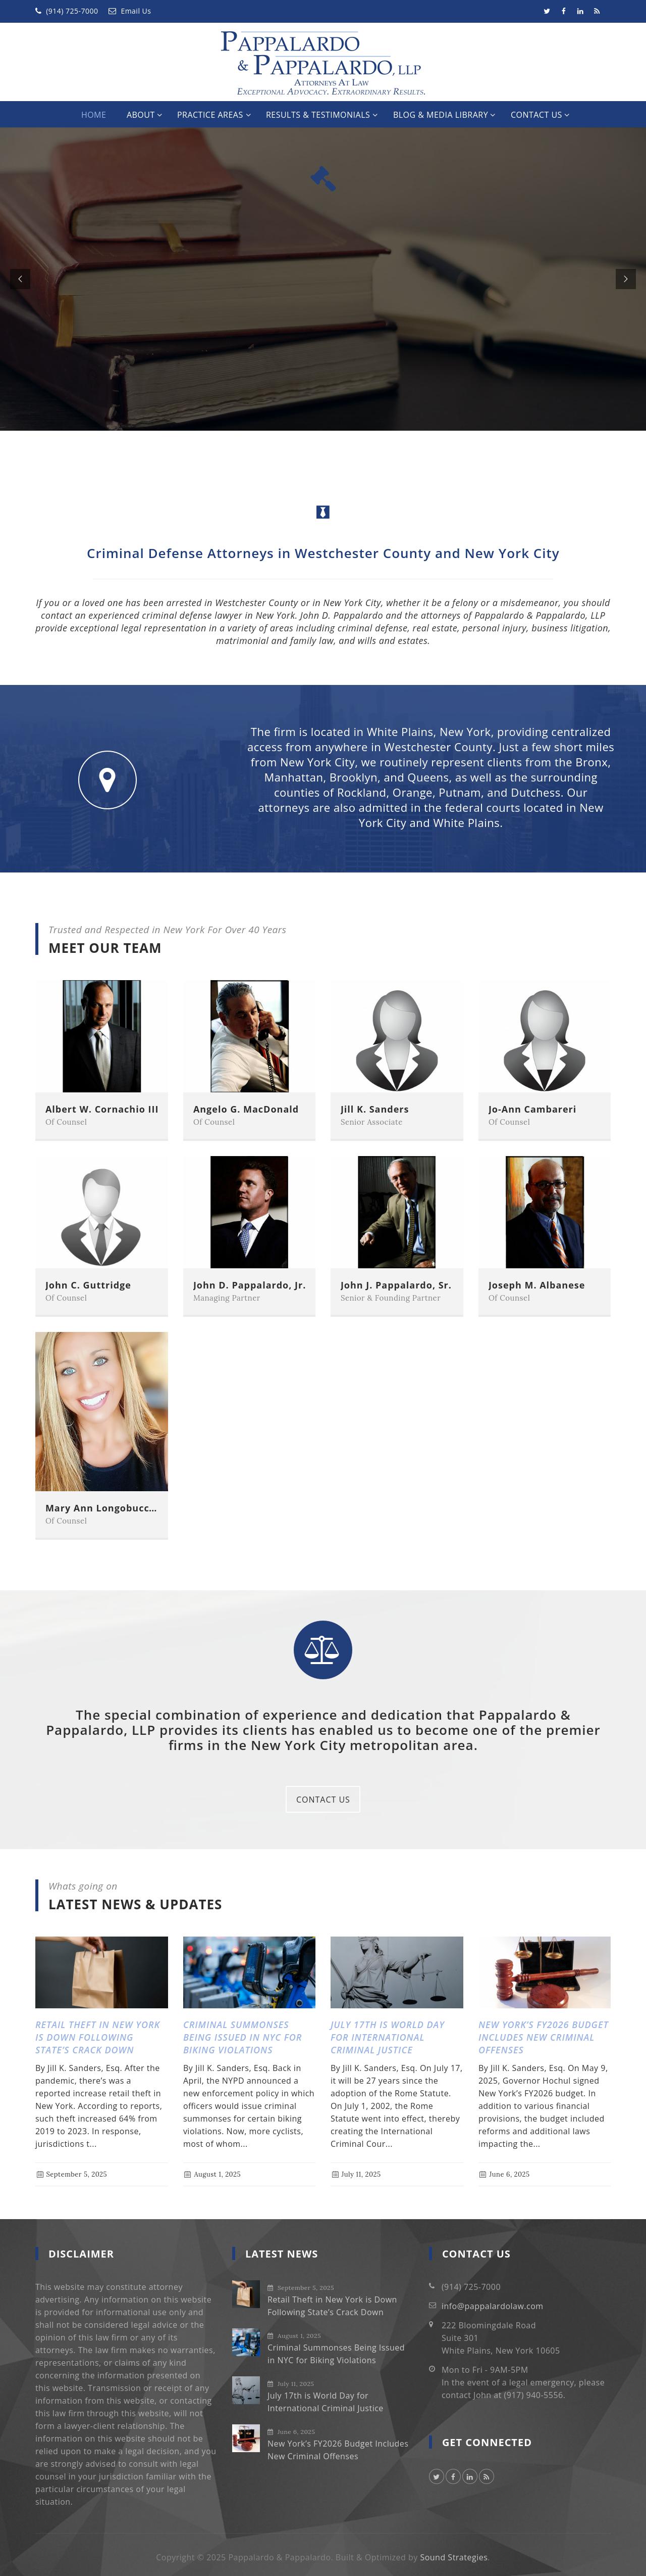Open footer Twitter icon under Get Connected
The width and height of the screenshot is (646, 2576).
coord(437,2476)
